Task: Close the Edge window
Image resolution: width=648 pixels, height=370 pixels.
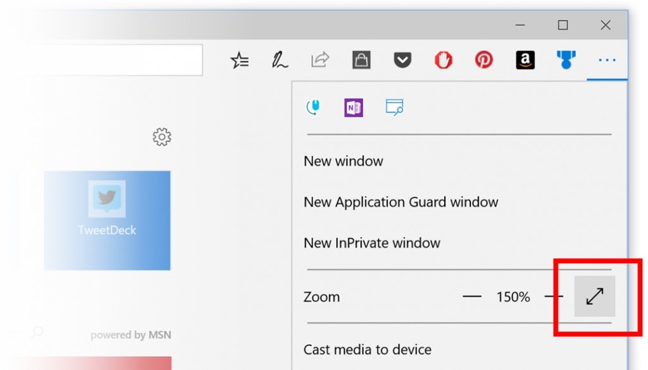Action: tap(606, 25)
